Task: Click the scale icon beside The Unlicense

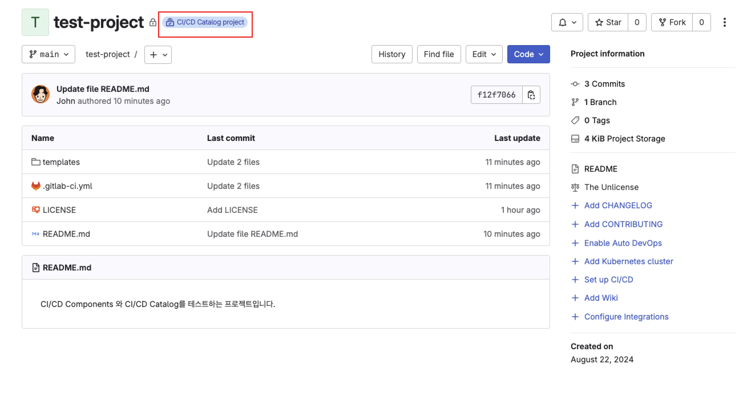Action: click(x=575, y=187)
